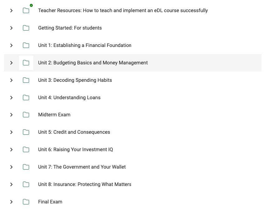The width and height of the screenshot is (264, 214).
Task: Click the highlighted Unit 2 folder icon
Action: point(26,63)
